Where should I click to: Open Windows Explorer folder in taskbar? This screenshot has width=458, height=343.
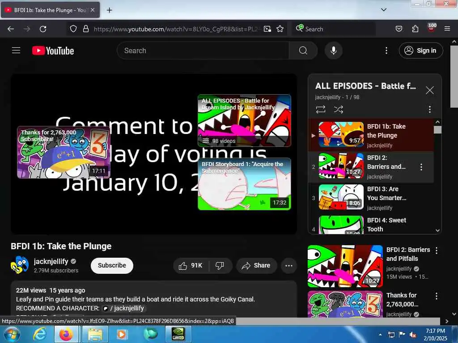(95, 334)
